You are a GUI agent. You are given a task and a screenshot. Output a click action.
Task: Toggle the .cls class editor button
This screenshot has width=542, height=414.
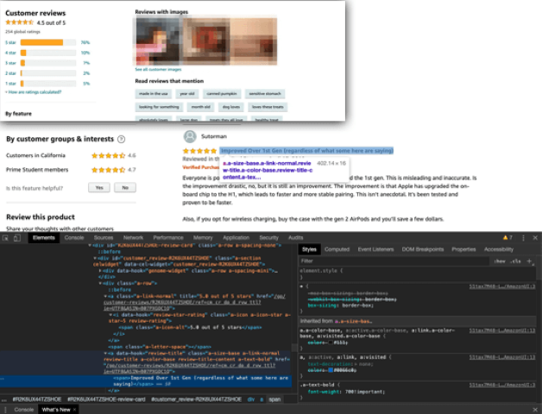(515, 260)
